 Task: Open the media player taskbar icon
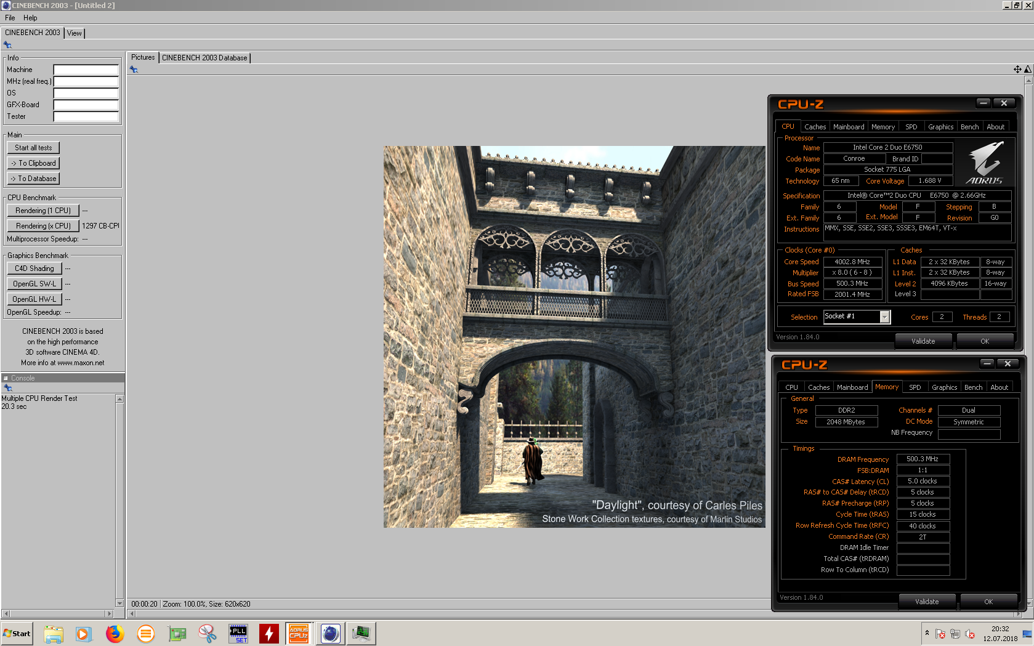(84, 634)
